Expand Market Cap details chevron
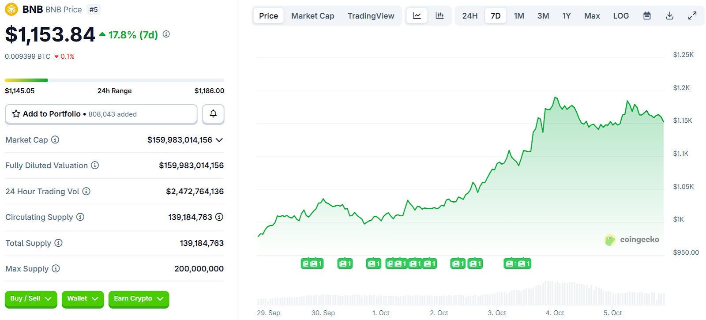 coord(219,140)
